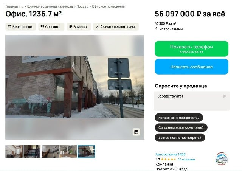Open the Офисное помещение breadcrumb

[108, 6]
